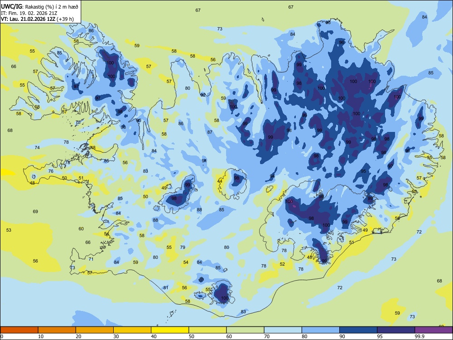Click the map value '52' in the southeast
This screenshot has width=453, height=340.
[x=282, y=264]
